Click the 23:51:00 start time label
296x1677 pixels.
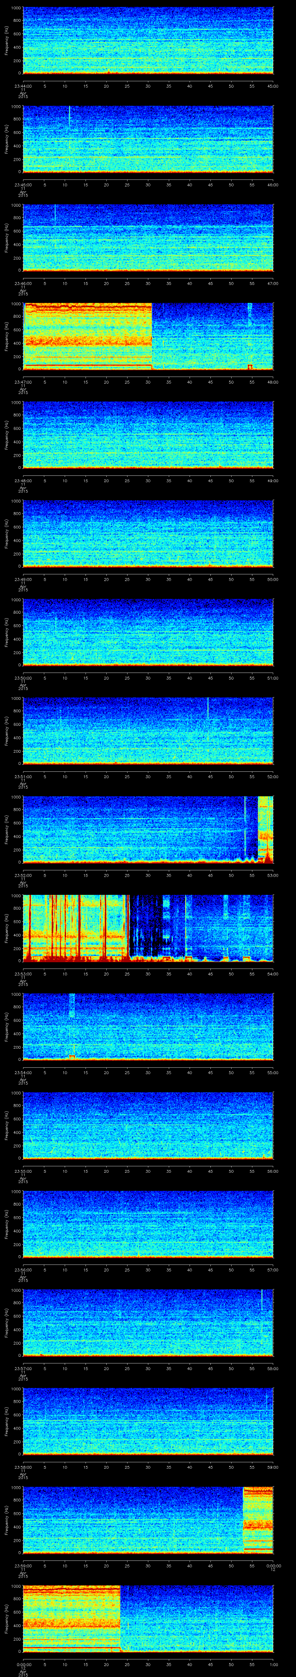[23, 777]
